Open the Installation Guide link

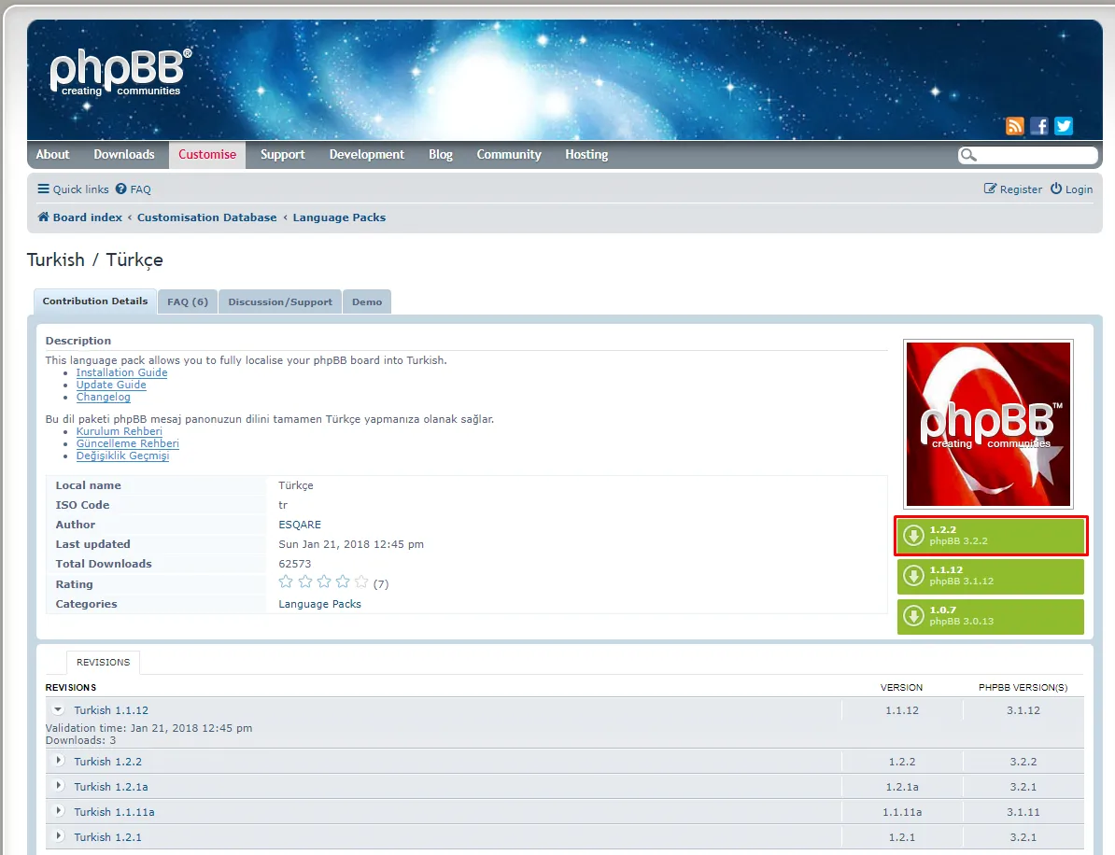(121, 372)
